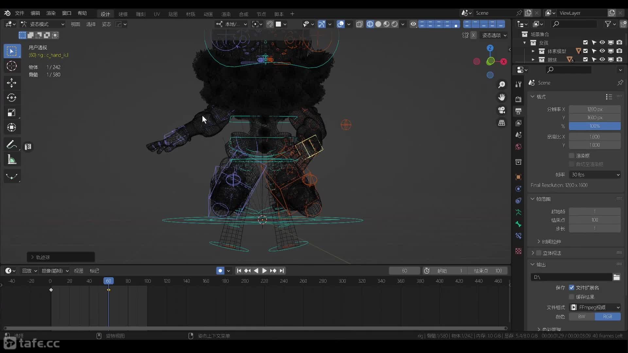Open the 姿态选项 dropdown

point(494,35)
